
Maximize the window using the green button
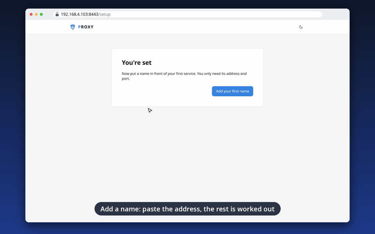point(41,14)
